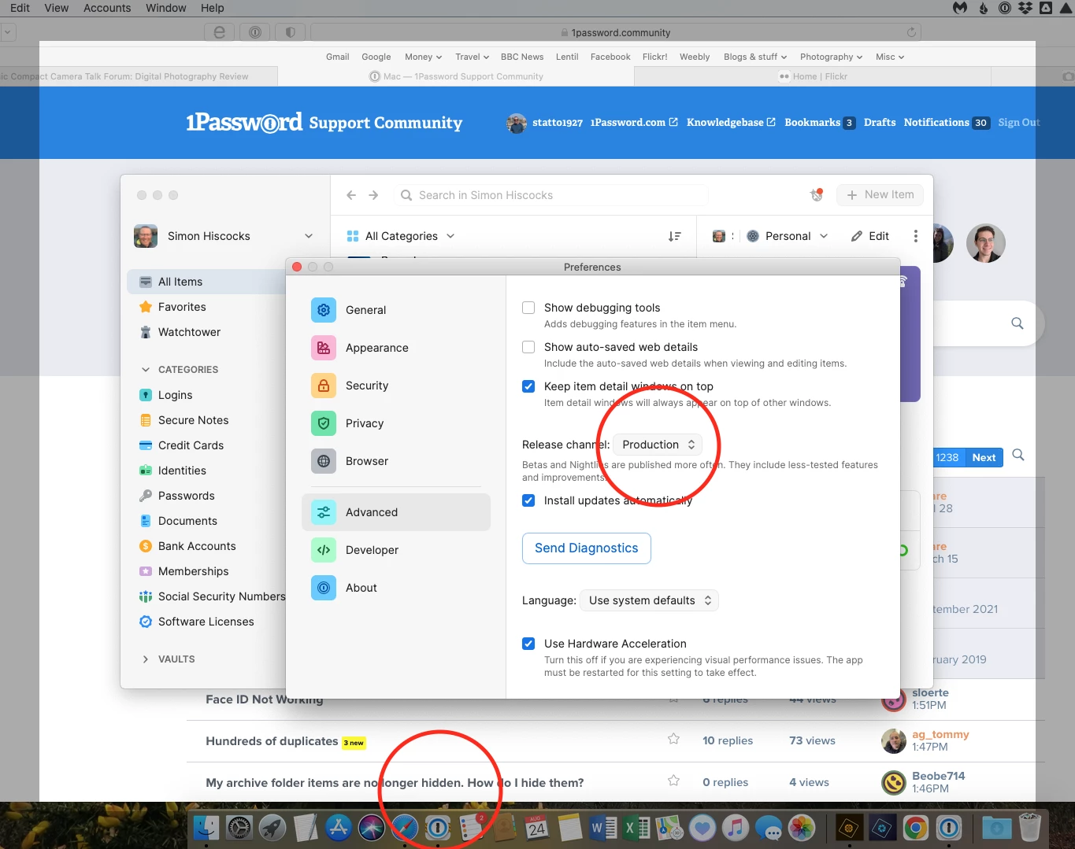Expand the VAULTS section
The height and width of the screenshot is (849, 1075).
145,659
